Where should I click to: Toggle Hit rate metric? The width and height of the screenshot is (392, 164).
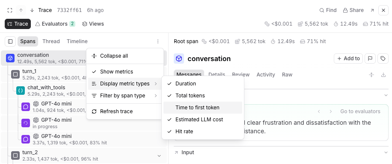coord(203,132)
